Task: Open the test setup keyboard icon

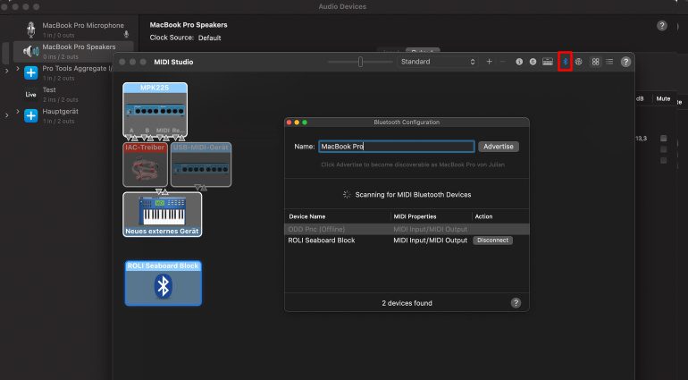Action: 546,62
